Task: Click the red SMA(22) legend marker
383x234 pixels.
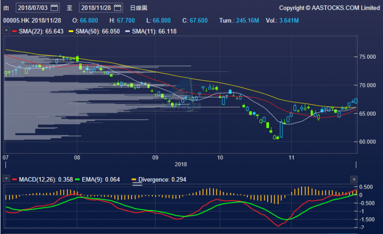Action: [x=14, y=31]
